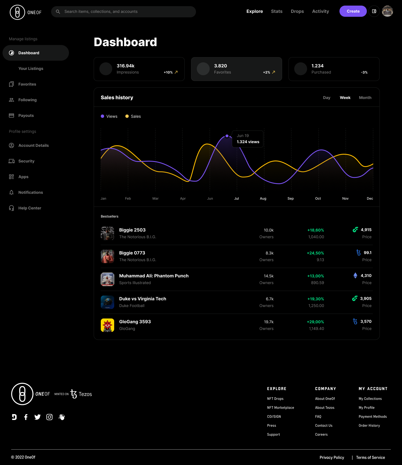402x465 pixels.
Task: Click the Account Details person icon
Action: [x=11, y=145]
